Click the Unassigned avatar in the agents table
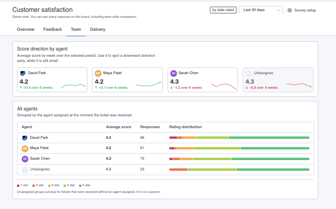This screenshot has height=209, width=336. pos(25,170)
